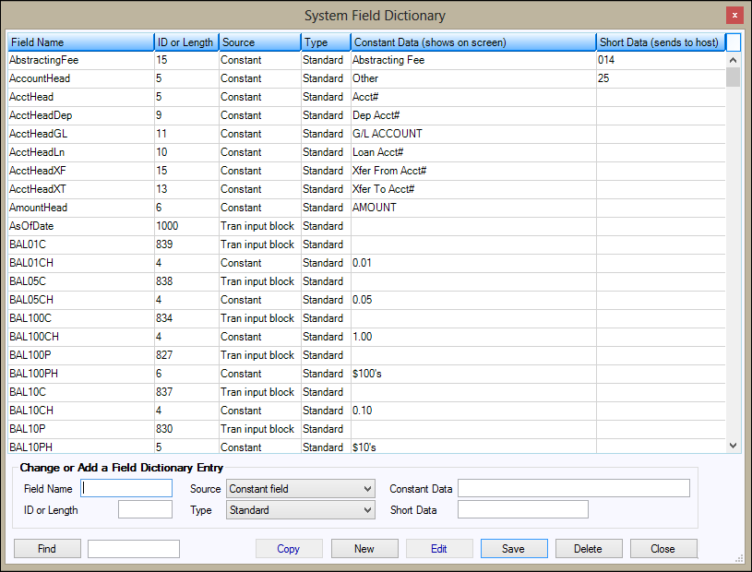Focus the ID or Length input box
This screenshot has width=752, height=572.
pos(145,509)
